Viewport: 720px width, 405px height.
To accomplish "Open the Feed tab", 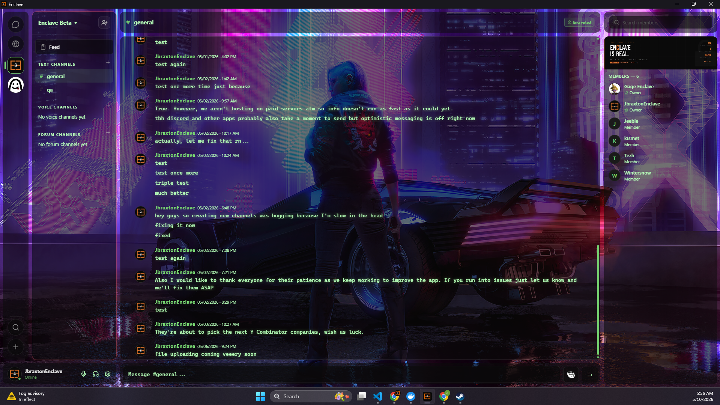I will point(74,47).
